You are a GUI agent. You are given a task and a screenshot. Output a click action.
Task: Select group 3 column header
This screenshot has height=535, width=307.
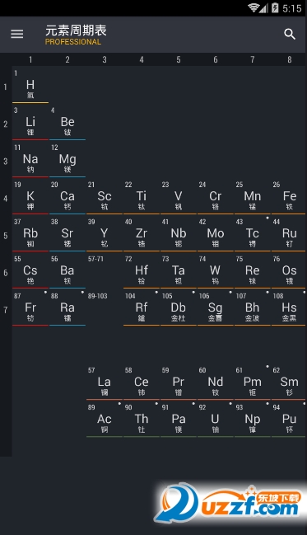[105, 59]
